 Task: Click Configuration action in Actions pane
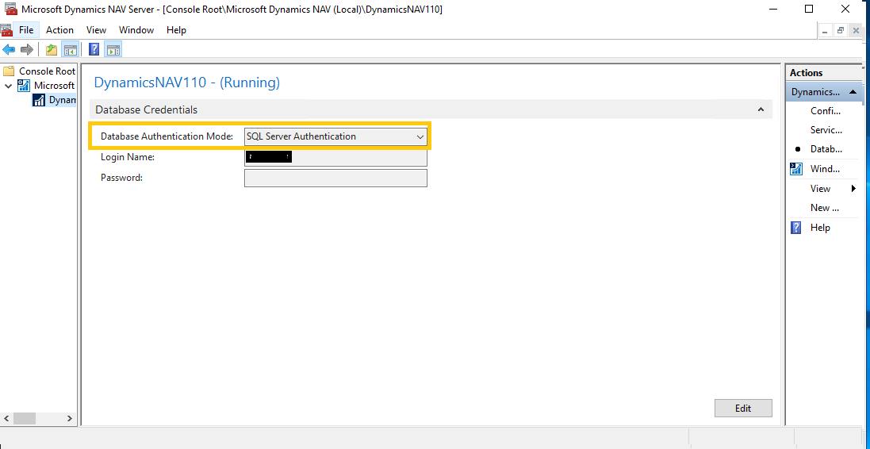point(826,111)
